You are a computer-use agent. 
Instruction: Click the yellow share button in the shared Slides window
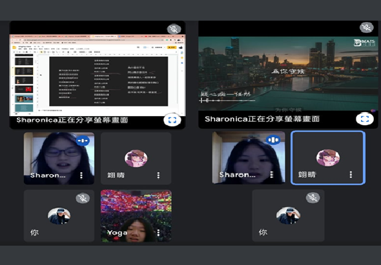172,47
